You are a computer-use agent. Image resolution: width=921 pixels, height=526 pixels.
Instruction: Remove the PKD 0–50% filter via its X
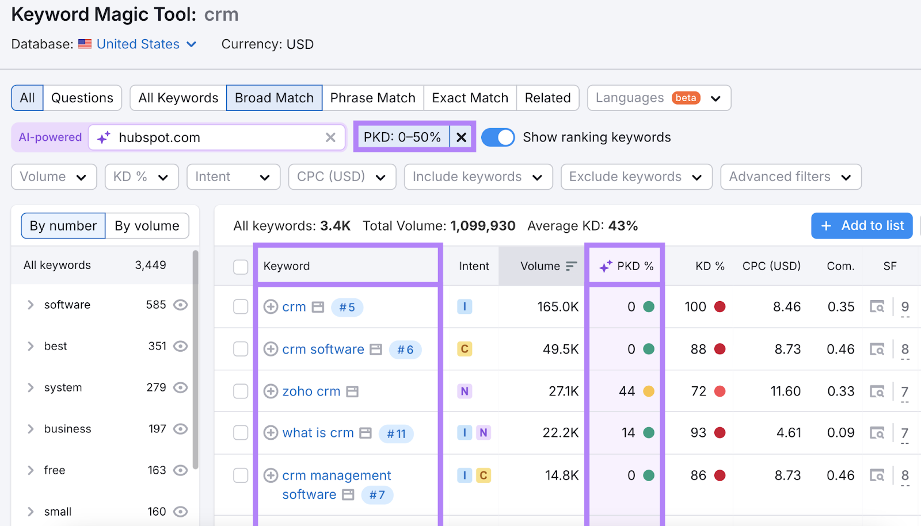(461, 137)
